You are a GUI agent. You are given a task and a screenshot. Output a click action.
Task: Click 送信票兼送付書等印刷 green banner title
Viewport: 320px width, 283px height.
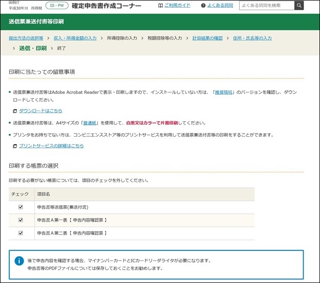[x=36, y=21]
